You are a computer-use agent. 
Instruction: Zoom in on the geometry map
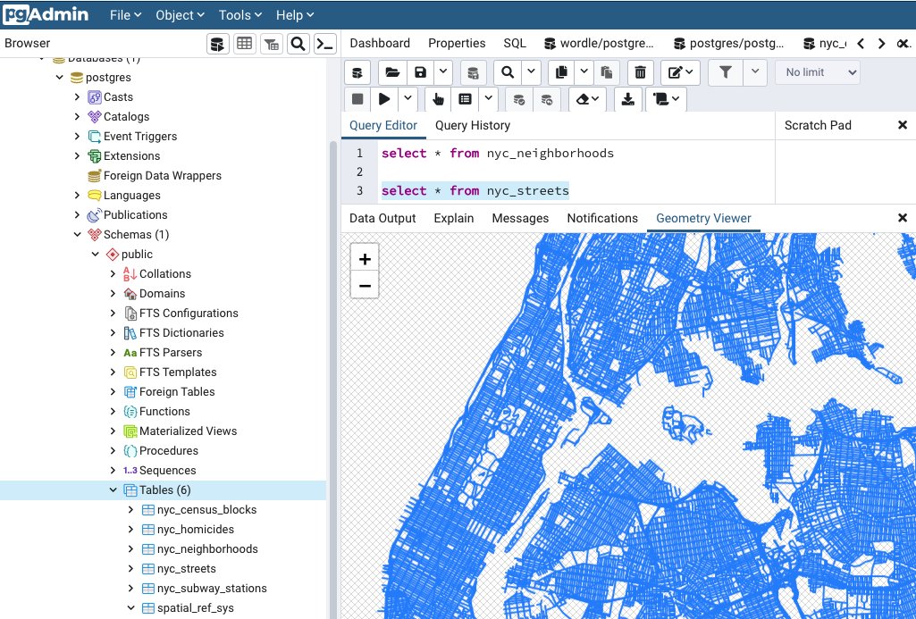pyautogui.click(x=365, y=258)
